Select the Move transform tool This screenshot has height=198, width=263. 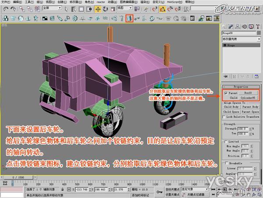(98, 9)
